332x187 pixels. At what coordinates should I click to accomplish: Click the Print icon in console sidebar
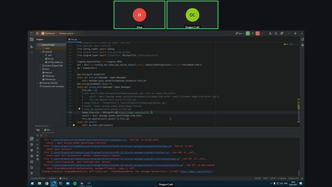click(37, 156)
